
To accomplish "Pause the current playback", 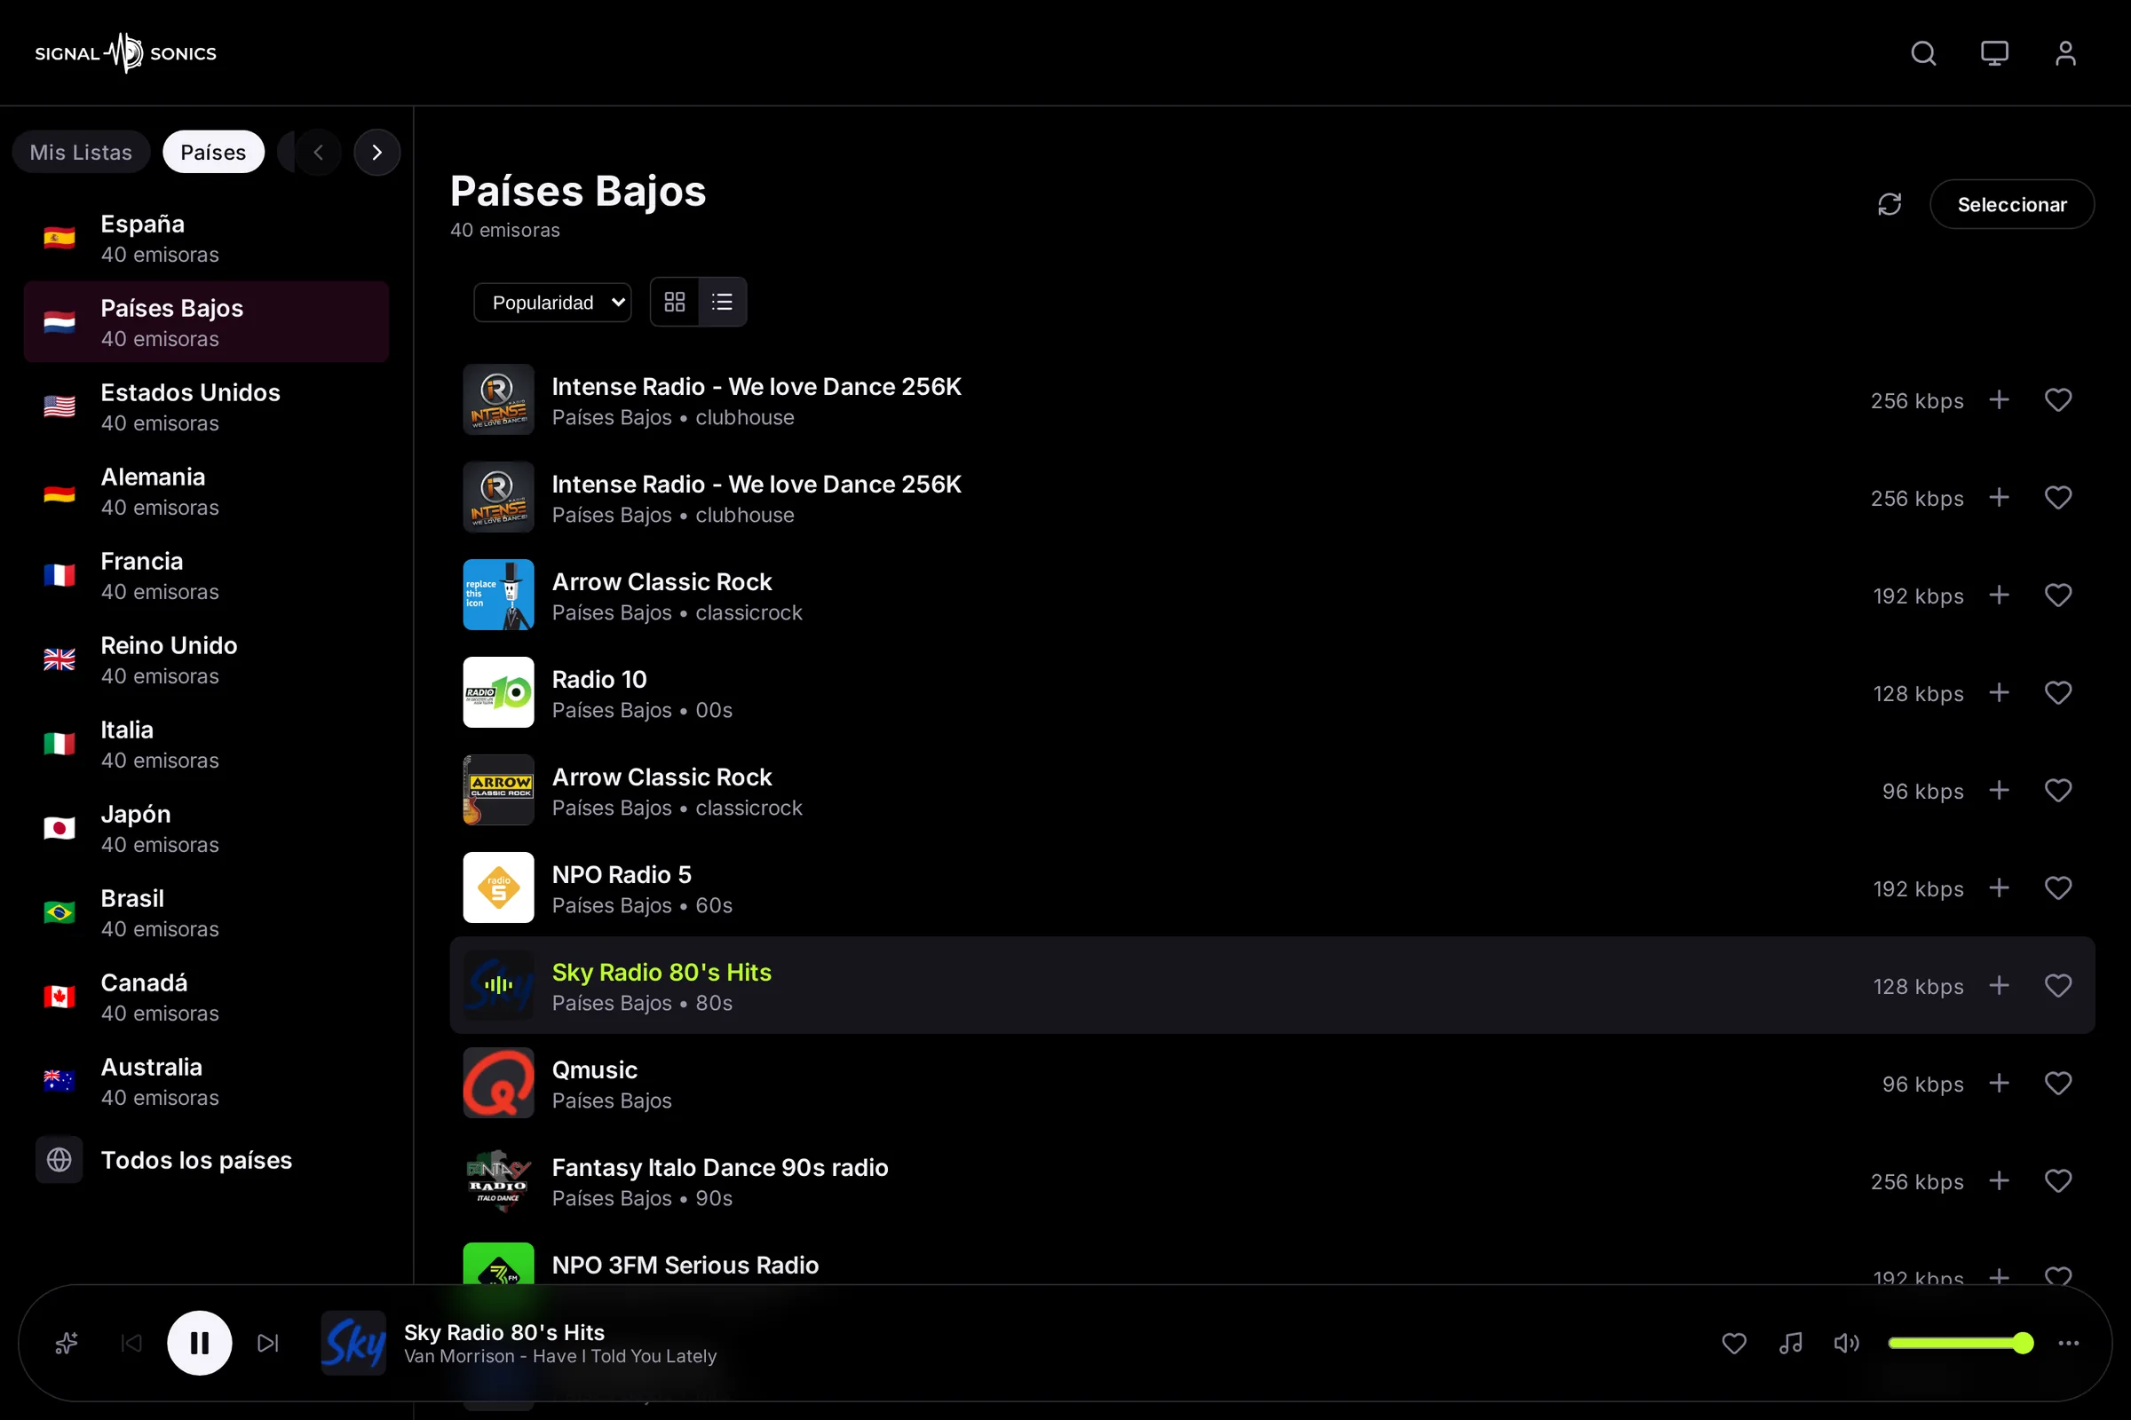I will (199, 1343).
